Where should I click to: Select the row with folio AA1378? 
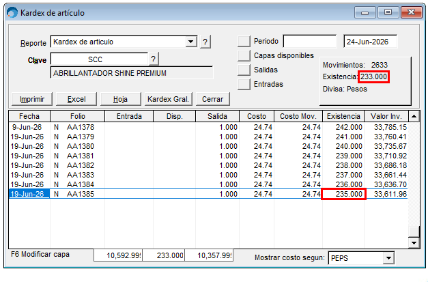pyautogui.click(x=209, y=127)
